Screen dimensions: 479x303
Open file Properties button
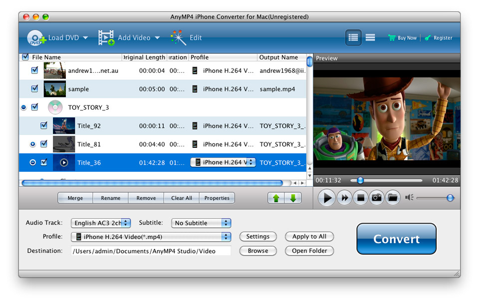tap(217, 198)
